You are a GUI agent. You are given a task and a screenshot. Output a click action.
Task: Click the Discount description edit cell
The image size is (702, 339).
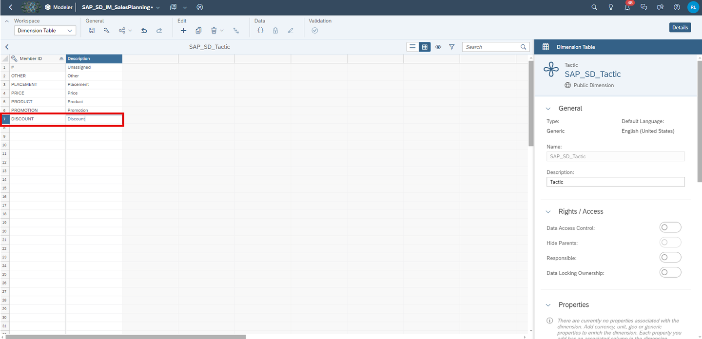pyautogui.click(x=94, y=119)
